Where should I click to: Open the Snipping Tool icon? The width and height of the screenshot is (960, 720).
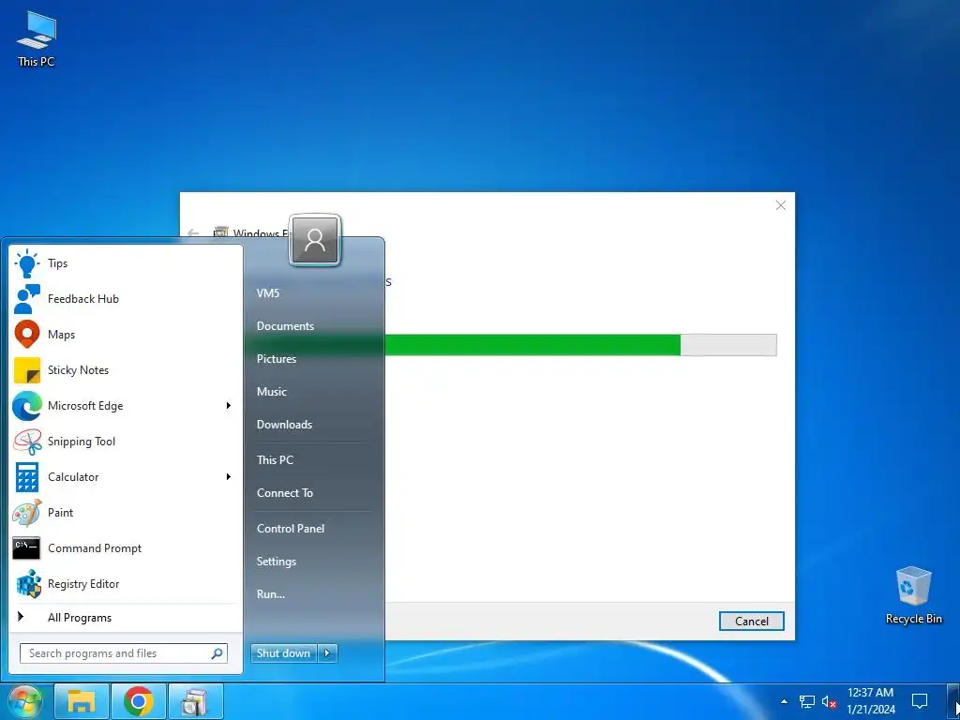point(27,442)
